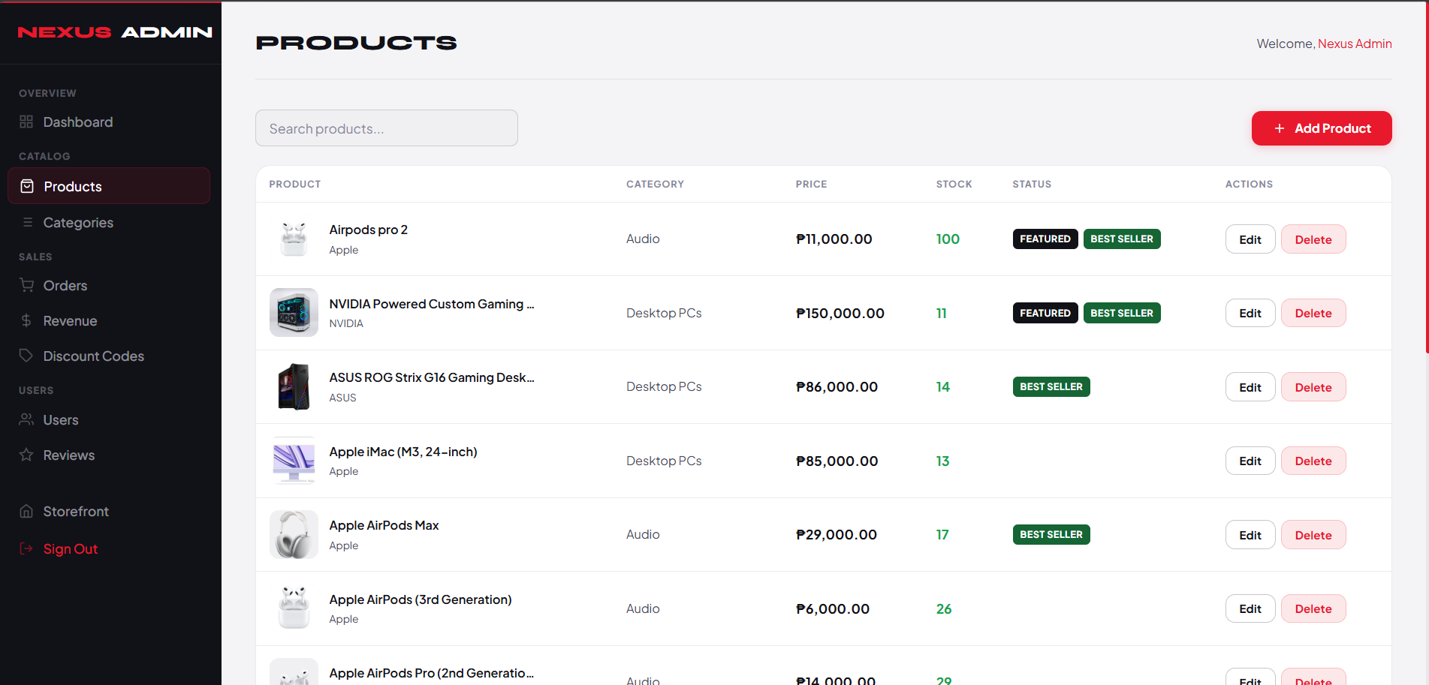Open Discount Codes page
This screenshot has height=685, width=1429.
[109, 356]
